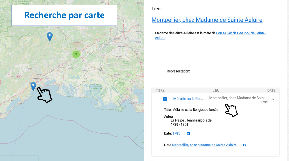Open the large Montpellier, chez Madame heading link
The image size is (289, 161).
coord(207,20)
